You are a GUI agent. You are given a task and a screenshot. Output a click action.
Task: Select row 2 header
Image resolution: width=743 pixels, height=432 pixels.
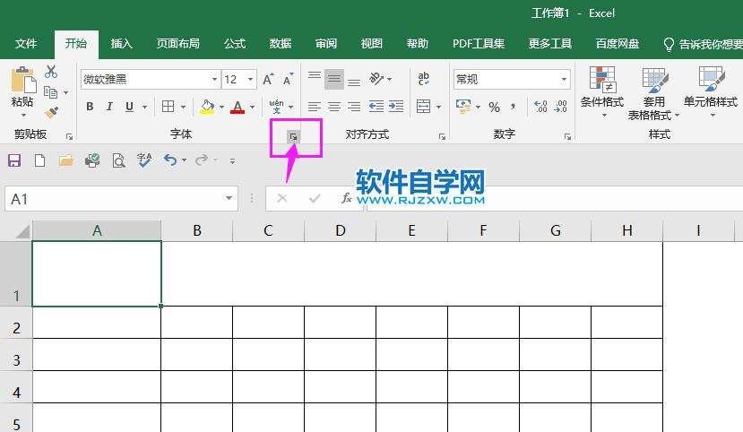(x=16, y=323)
